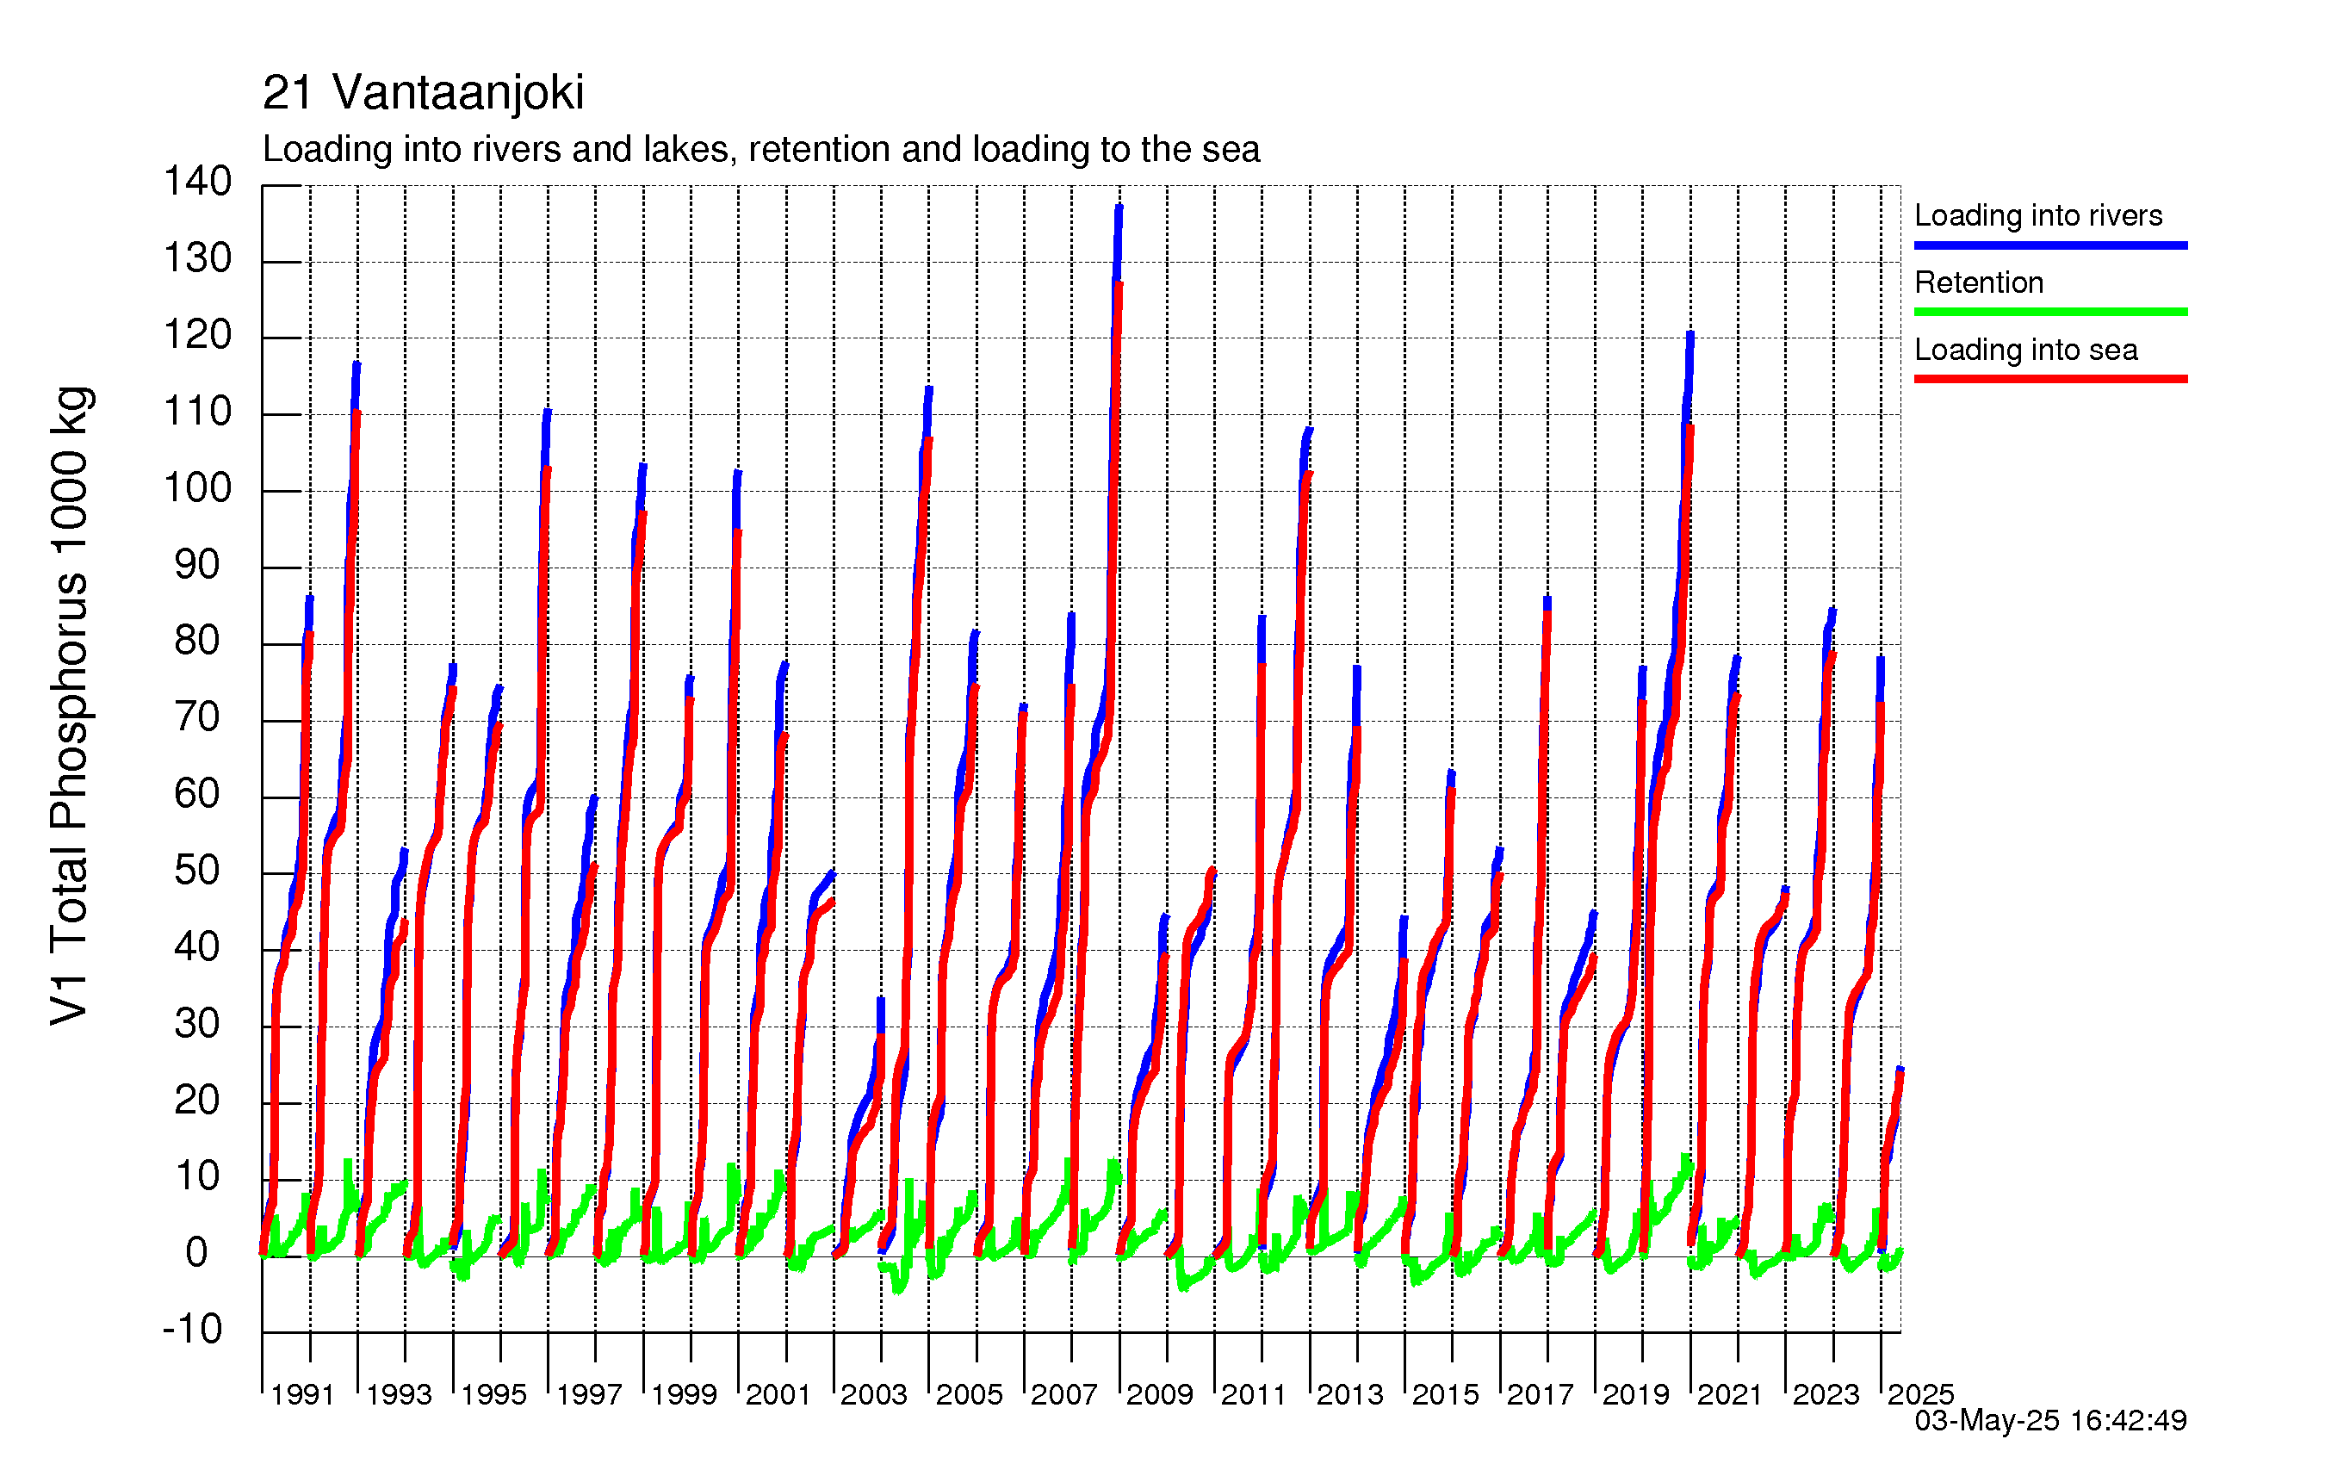
Task: Click the red legend line swatch
Action: pos(2051,379)
